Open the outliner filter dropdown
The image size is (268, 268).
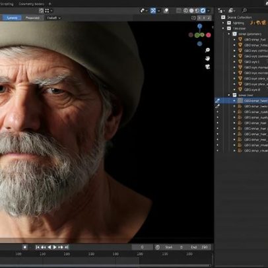(232, 11)
